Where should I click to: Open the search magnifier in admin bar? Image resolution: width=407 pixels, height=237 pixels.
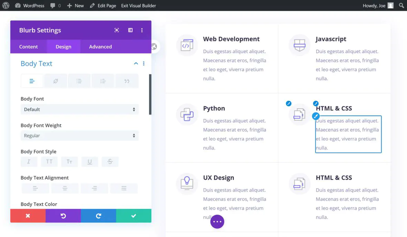coord(401,6)
